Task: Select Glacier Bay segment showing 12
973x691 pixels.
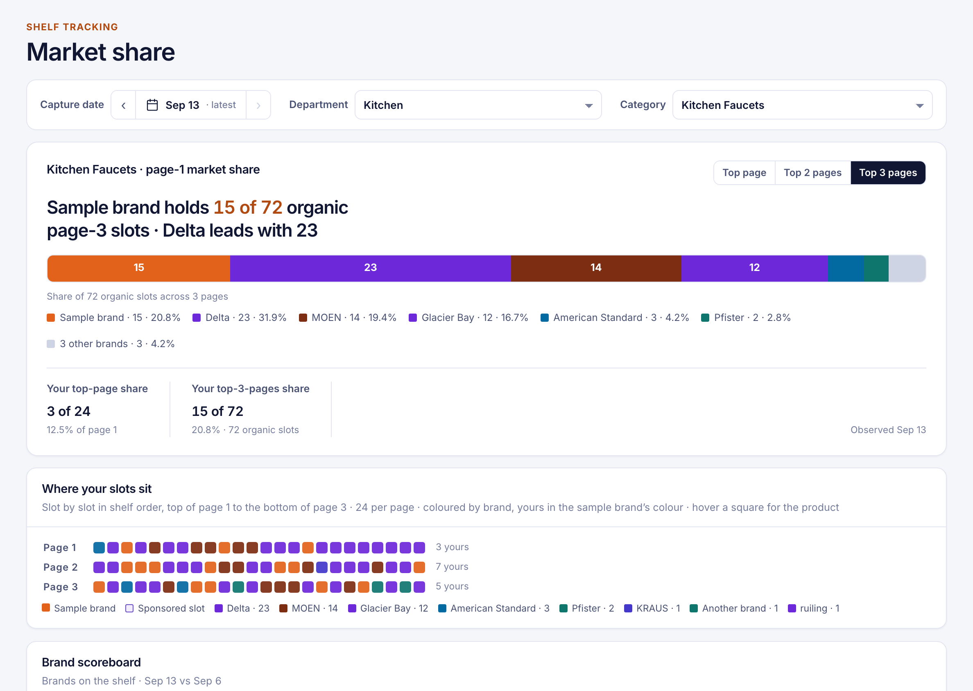Action: [x=754, y=269]
